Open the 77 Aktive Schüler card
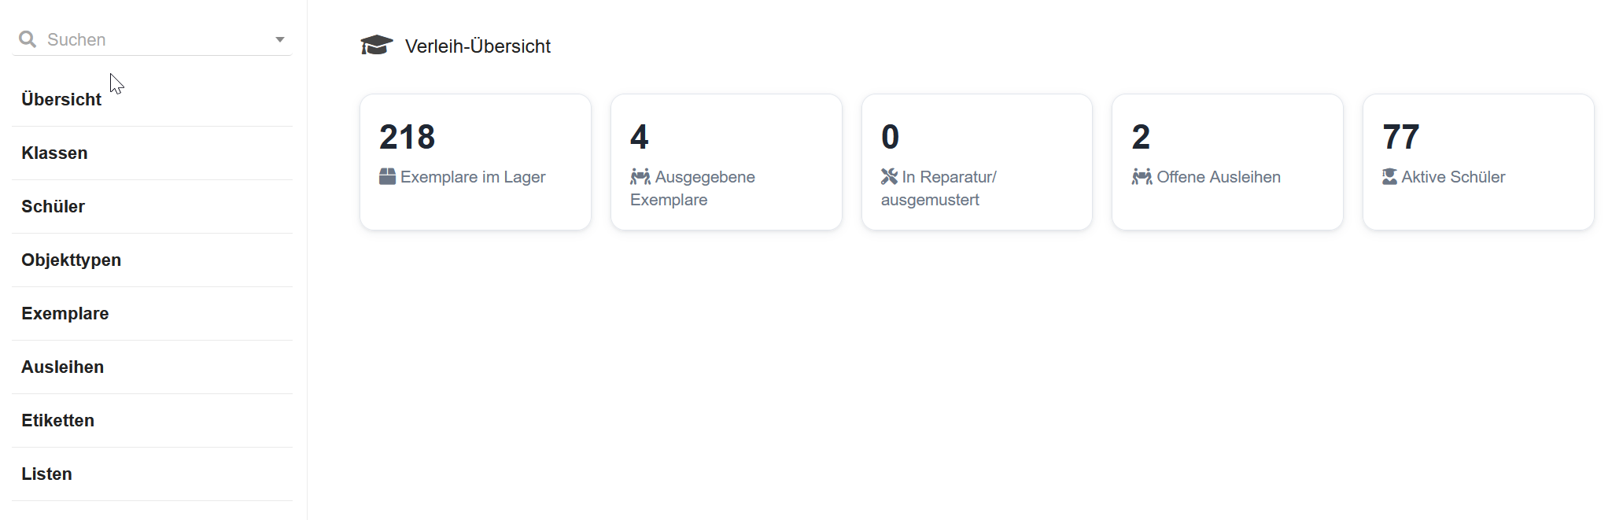The image size is (1623, 520). pyautogui.click(x=1478, y=162)
